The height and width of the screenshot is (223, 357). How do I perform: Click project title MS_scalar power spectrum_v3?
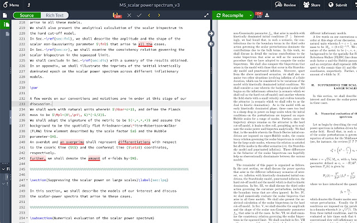[x=178, y=4]
